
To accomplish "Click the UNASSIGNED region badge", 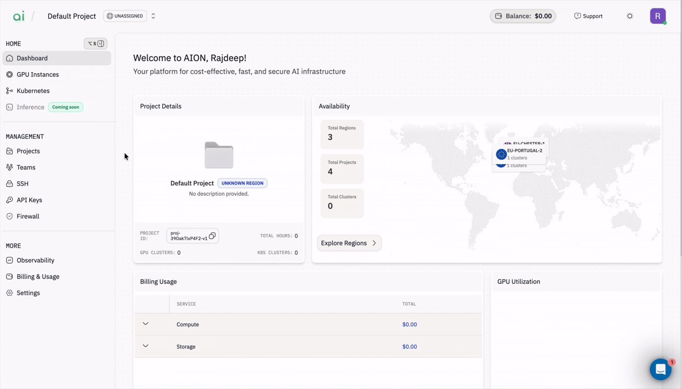I will 125,16.
